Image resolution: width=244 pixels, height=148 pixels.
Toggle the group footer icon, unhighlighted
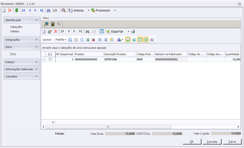point(134,40)
